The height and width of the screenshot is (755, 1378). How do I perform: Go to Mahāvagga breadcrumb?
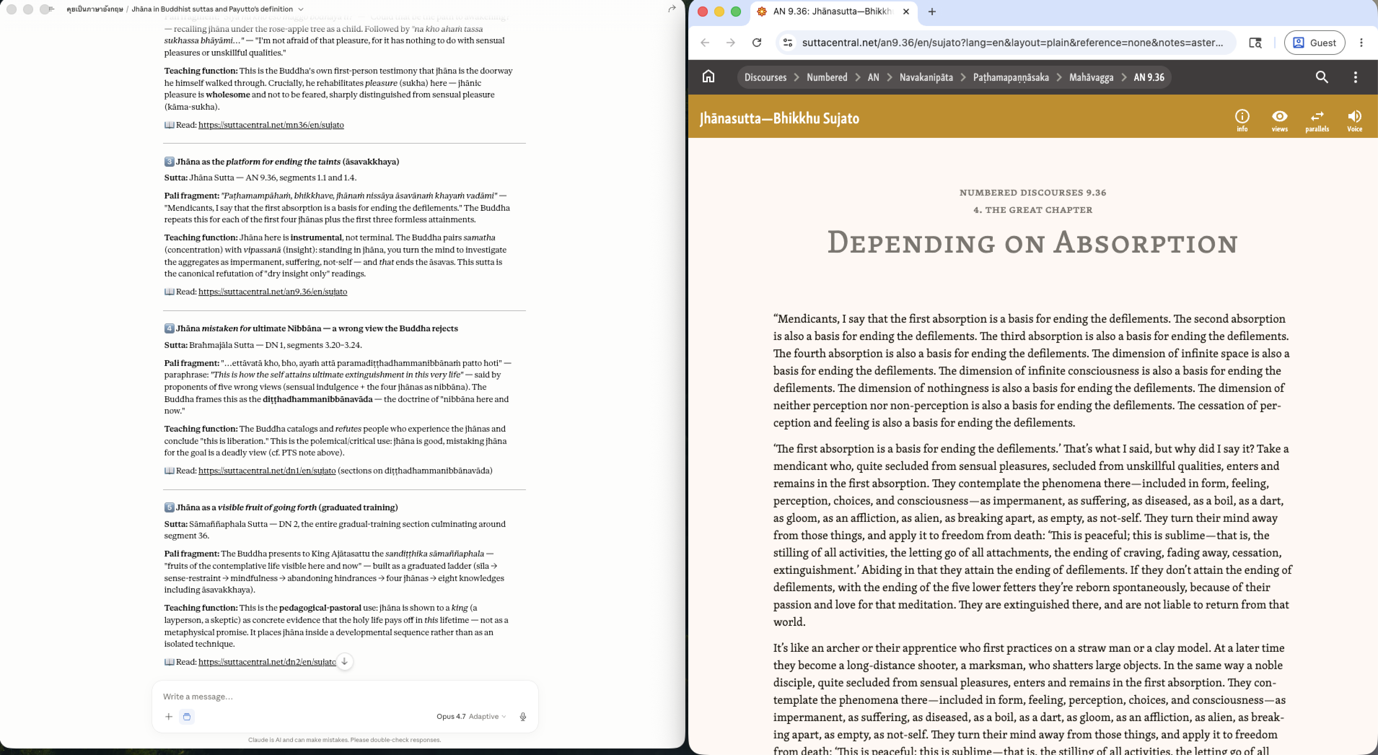[x=1091, y=77]
